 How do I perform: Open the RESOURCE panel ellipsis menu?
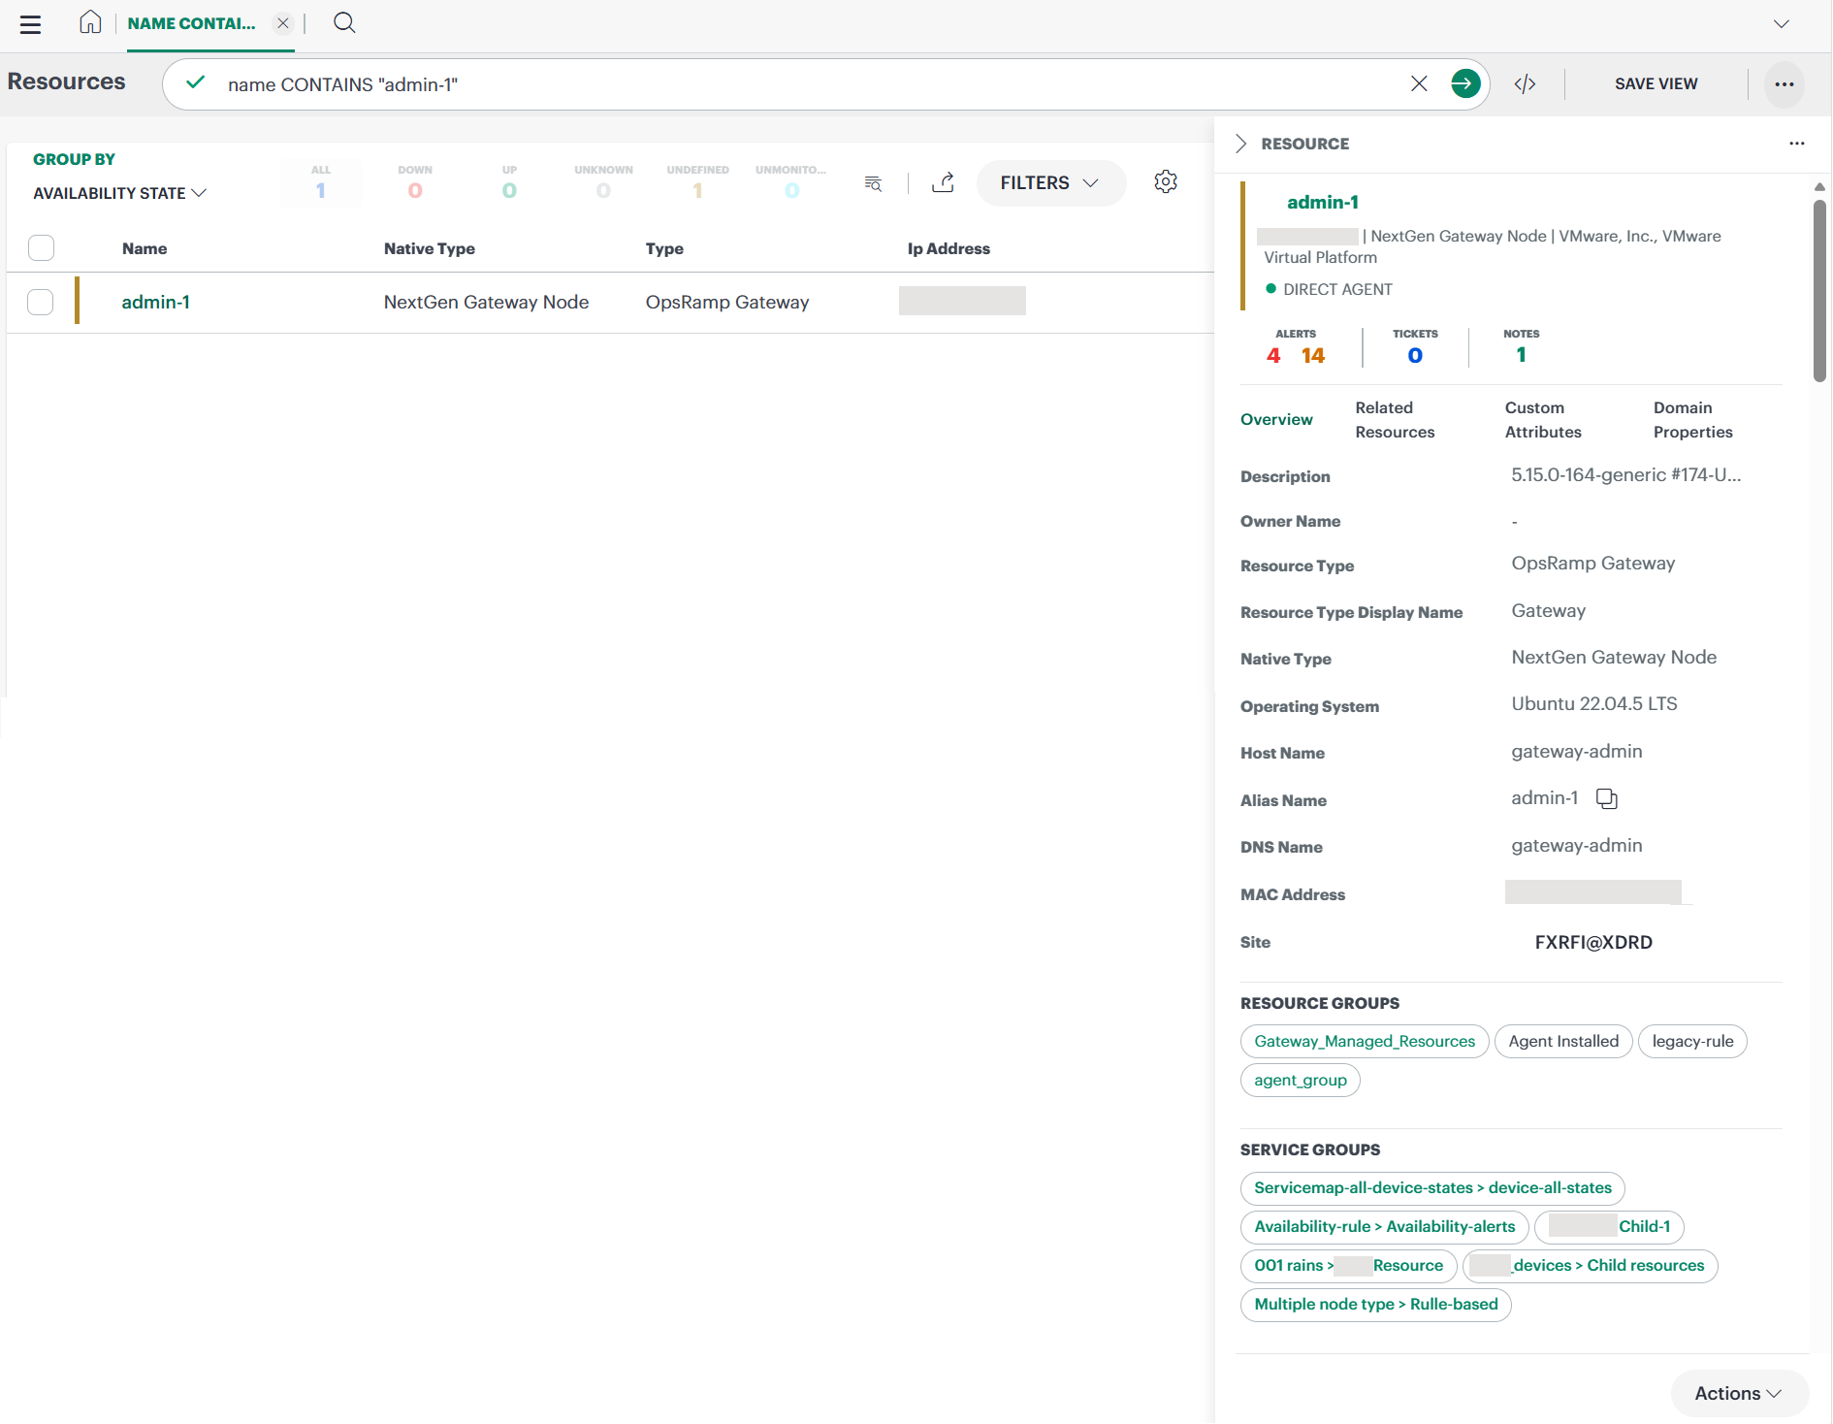tap(1796, 144)
